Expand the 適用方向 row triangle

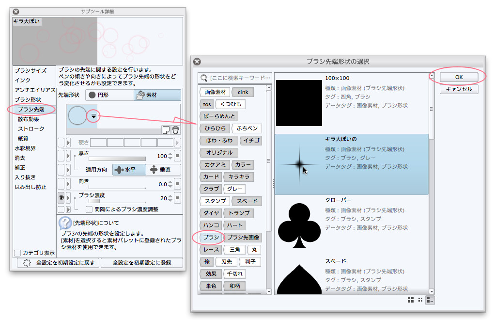pos(68,170)
